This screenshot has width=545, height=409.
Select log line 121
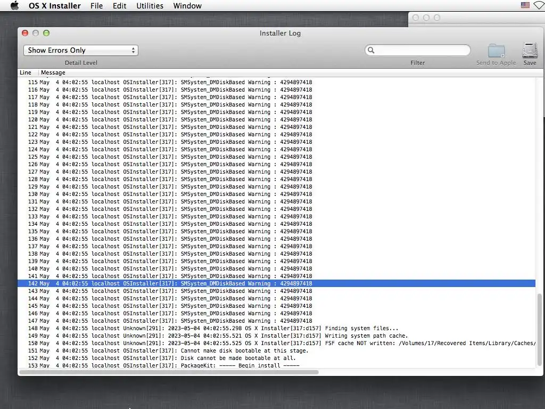click(x=276, y=127)
